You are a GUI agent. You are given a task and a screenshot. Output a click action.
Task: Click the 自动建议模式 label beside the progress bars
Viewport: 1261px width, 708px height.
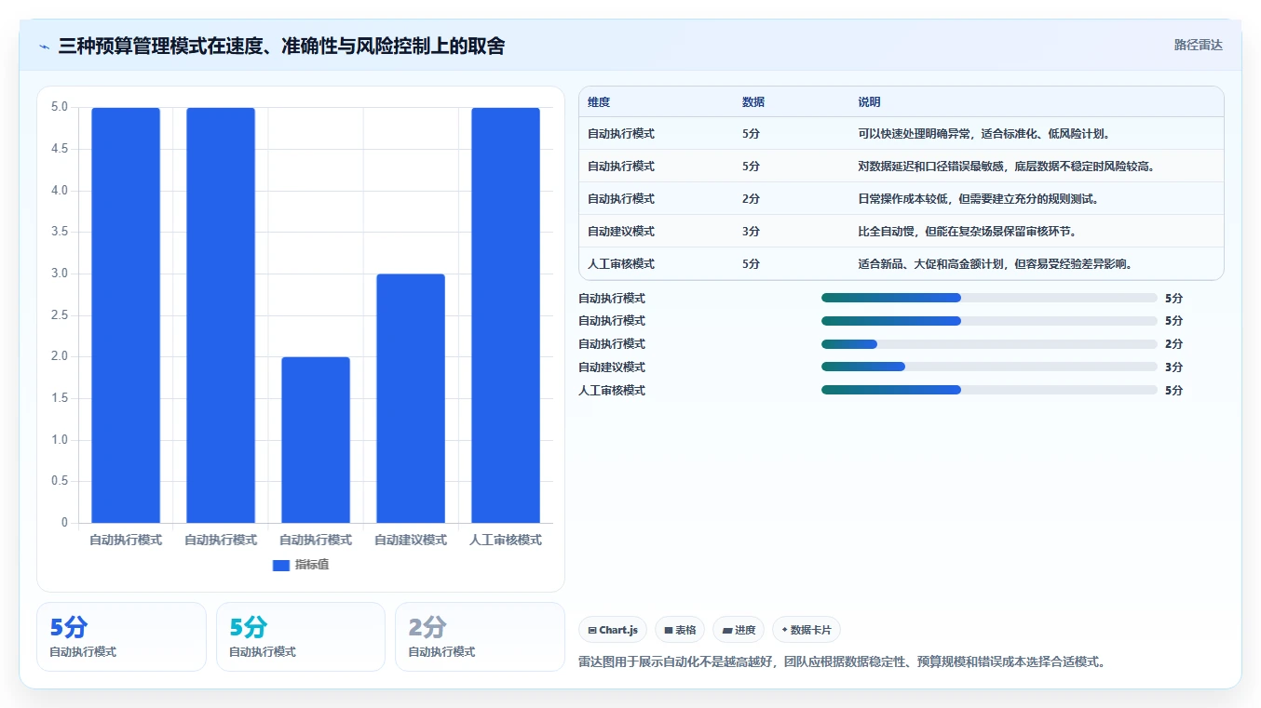[612, 367]
